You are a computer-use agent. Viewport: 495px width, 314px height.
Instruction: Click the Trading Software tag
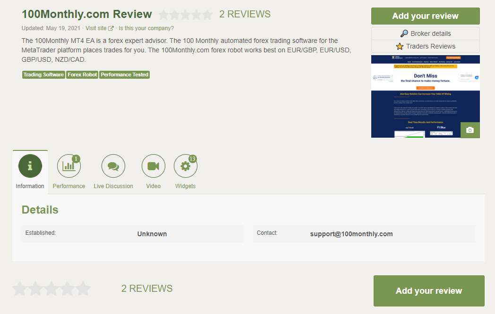(x=43, y=74)
